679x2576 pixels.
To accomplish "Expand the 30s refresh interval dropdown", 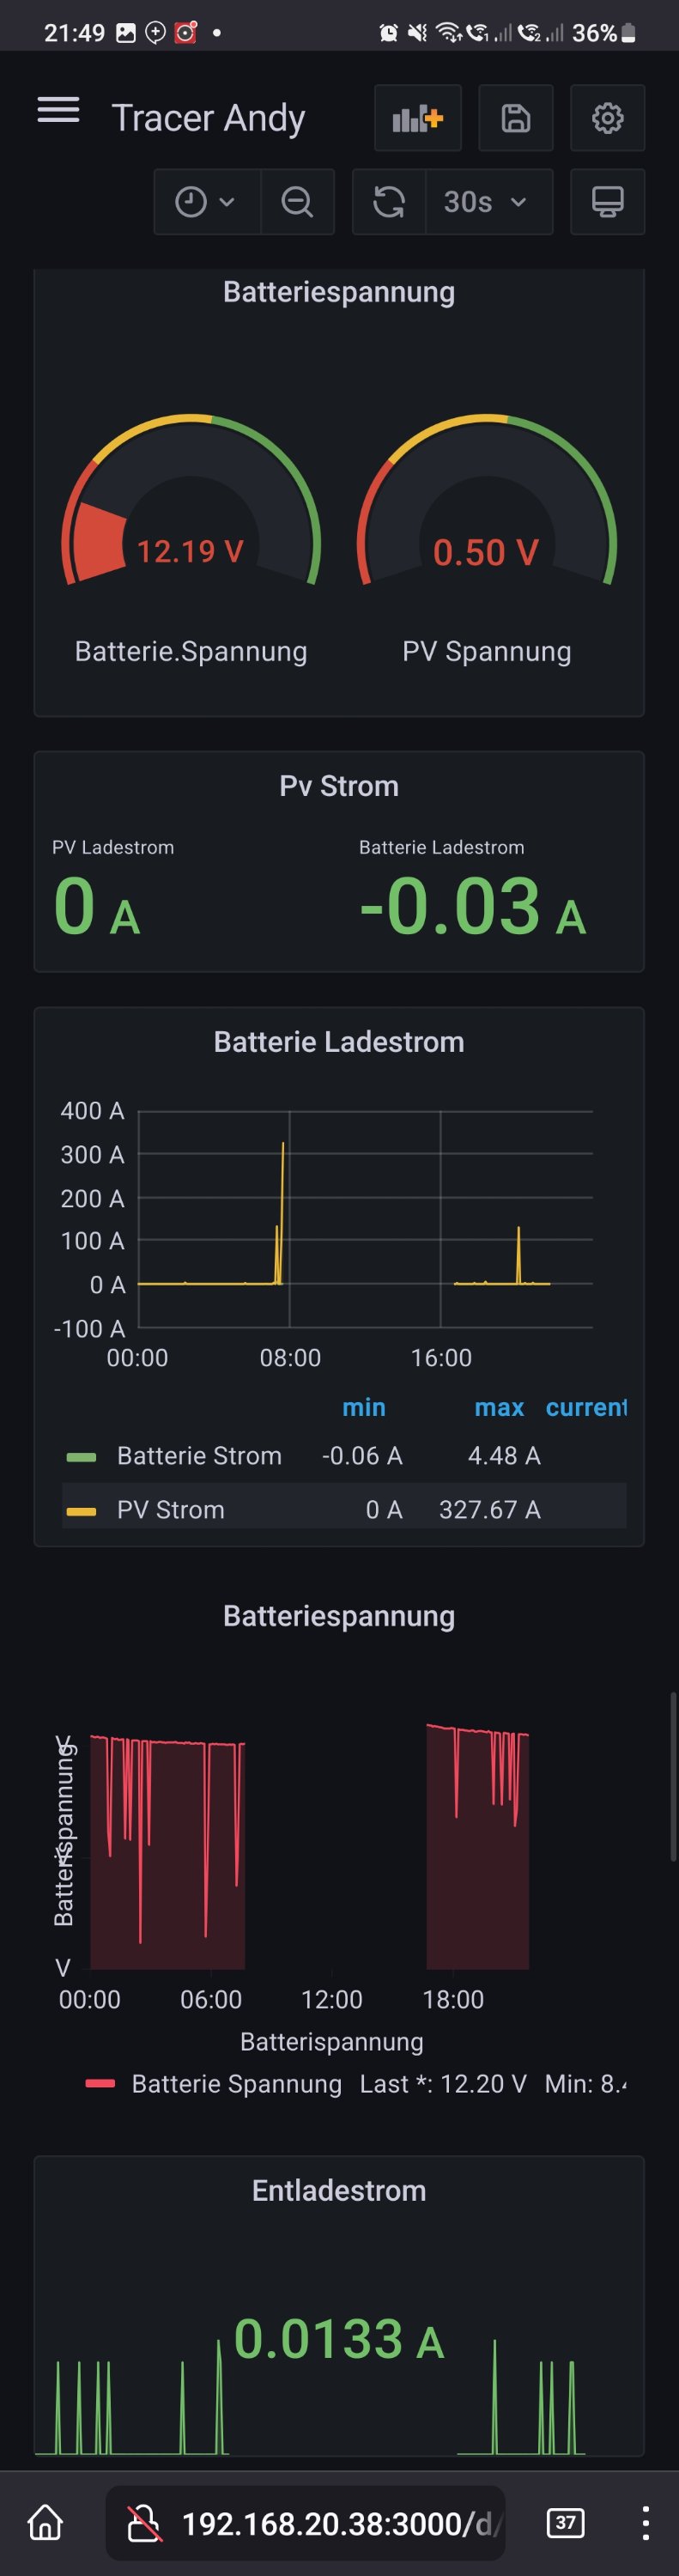I will 487,202.
